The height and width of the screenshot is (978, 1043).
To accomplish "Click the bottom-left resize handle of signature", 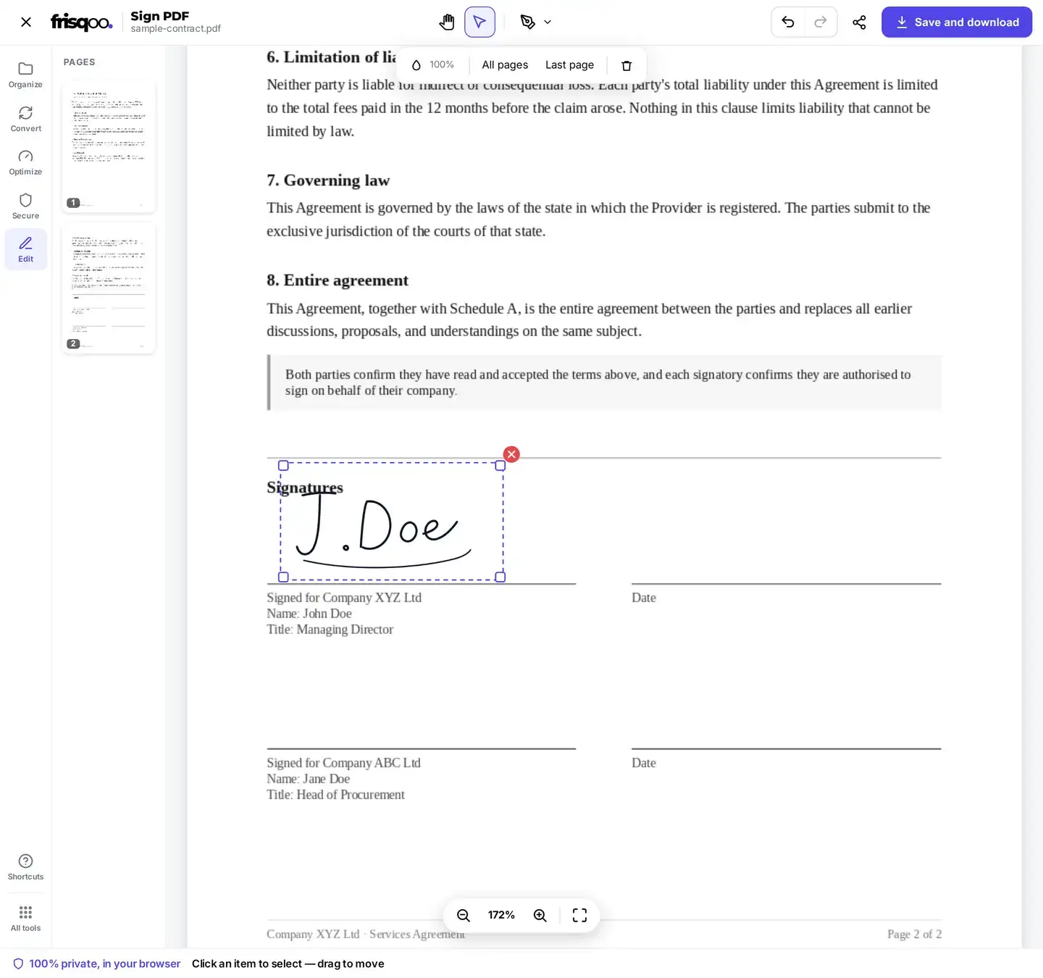I will pos(283,577).
